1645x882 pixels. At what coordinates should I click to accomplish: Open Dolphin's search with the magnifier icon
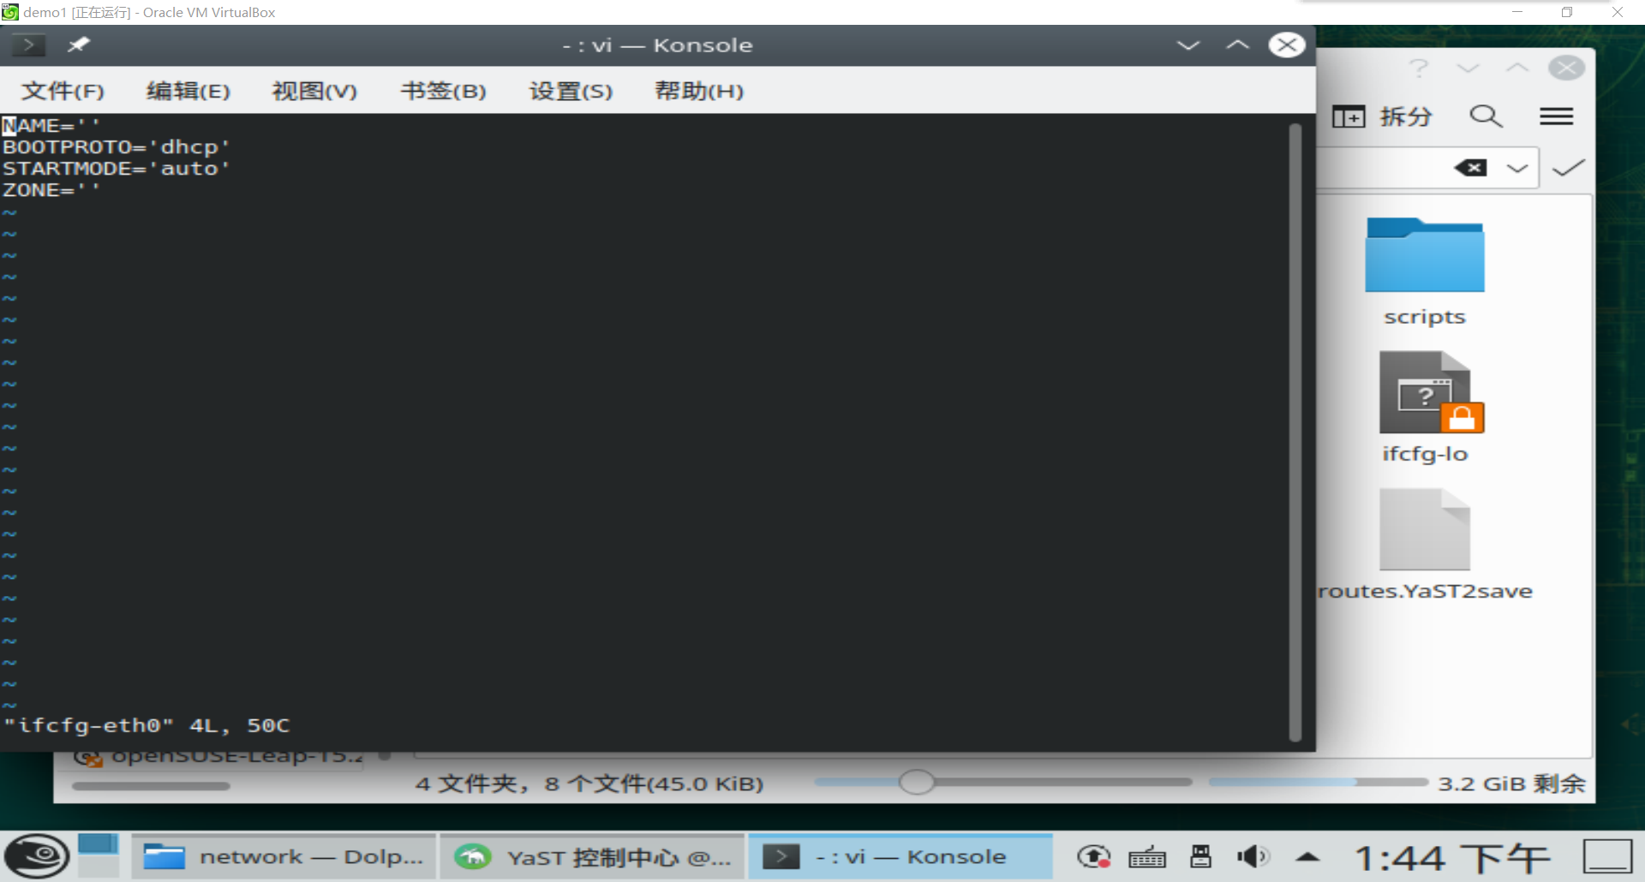coord(1486,116)
